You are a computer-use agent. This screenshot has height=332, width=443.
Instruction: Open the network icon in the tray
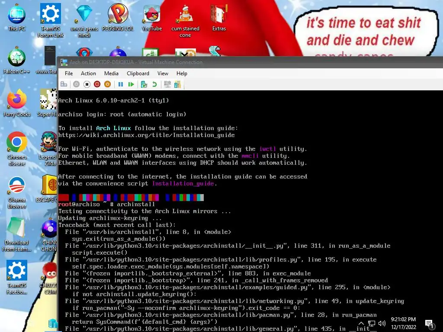tap(372, 323)
